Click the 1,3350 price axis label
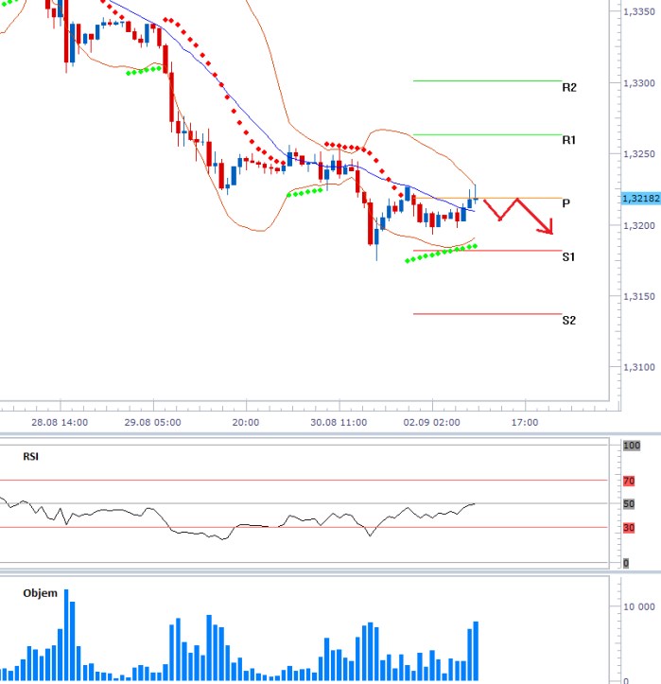The width and height of the screenshot is (661, 684). pyautogui.click(x=639, y=11)
